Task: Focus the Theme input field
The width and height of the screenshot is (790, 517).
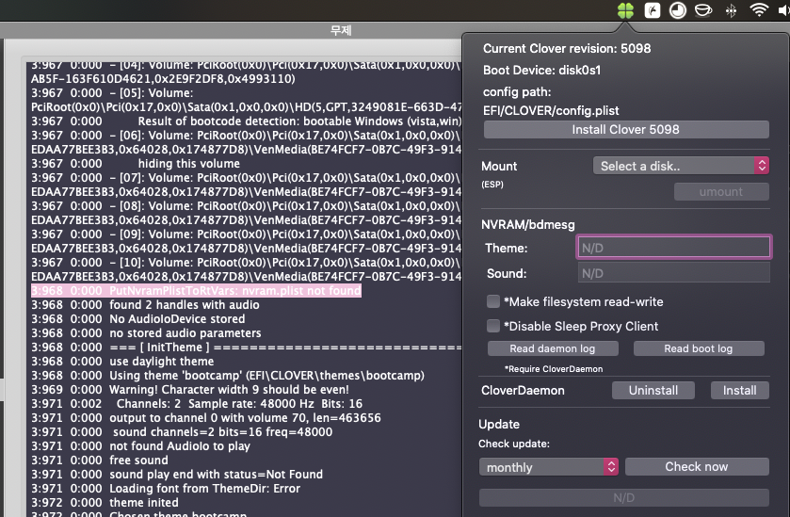Action: (x=673, y=248)
